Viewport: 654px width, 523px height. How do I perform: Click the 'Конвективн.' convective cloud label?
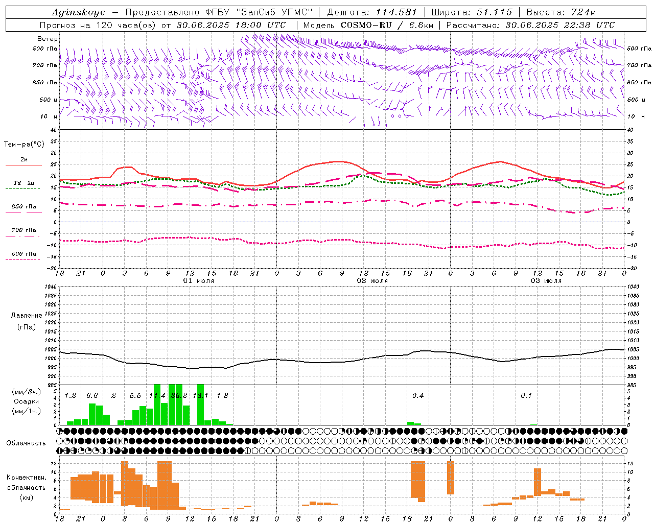click(26, 478)
